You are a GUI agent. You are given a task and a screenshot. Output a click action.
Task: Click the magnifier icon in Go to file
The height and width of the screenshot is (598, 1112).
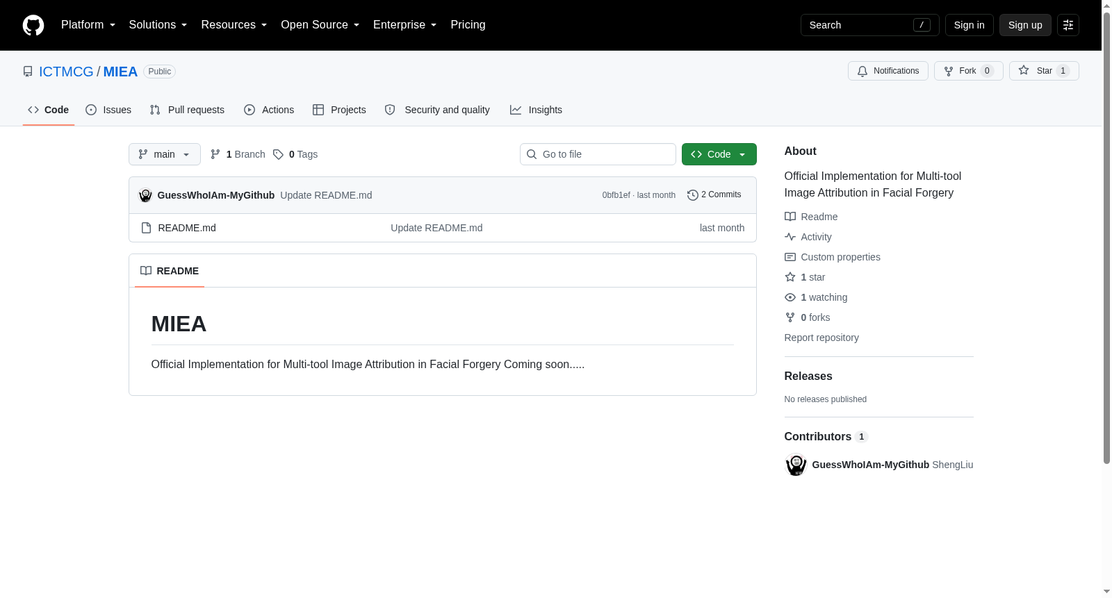[x=532, y=154]
